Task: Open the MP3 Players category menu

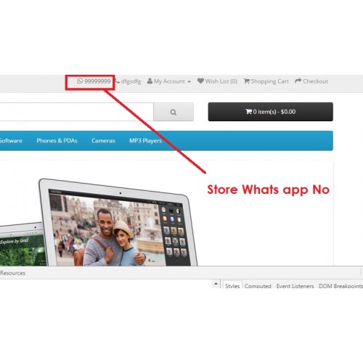Action: 145,141
